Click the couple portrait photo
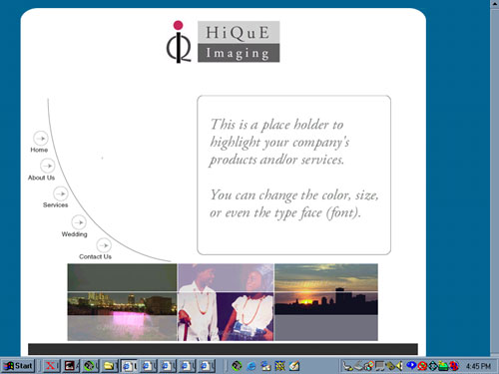This screenshot has width=499, height=374. [x=226, y=302]
